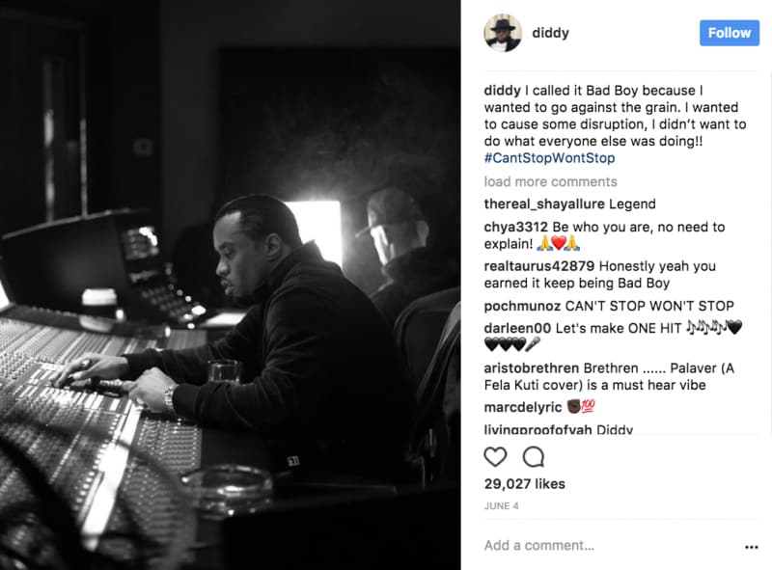The image size is (772, 570).
Task: Show who liked via 29,027 likes
Action: [524, 484]
